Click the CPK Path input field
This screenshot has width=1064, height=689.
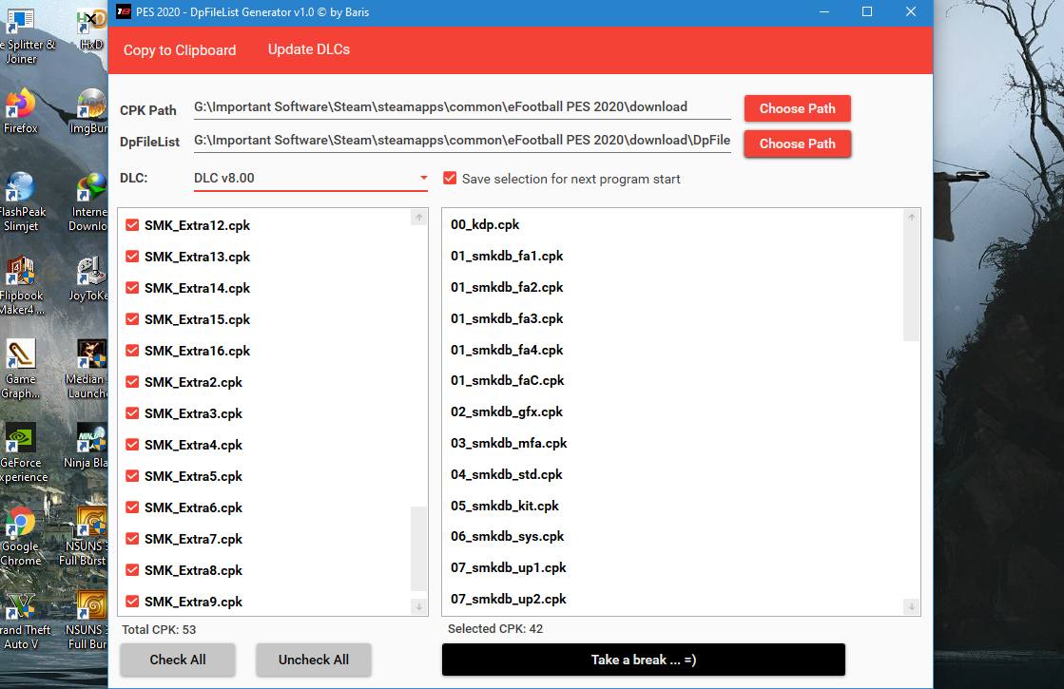[x=462, y=107]
